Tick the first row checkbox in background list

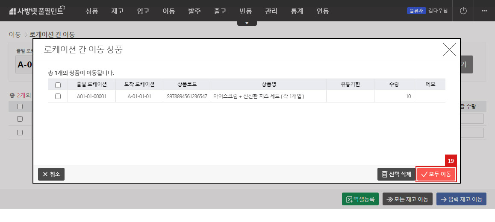(x=20, y=119)
